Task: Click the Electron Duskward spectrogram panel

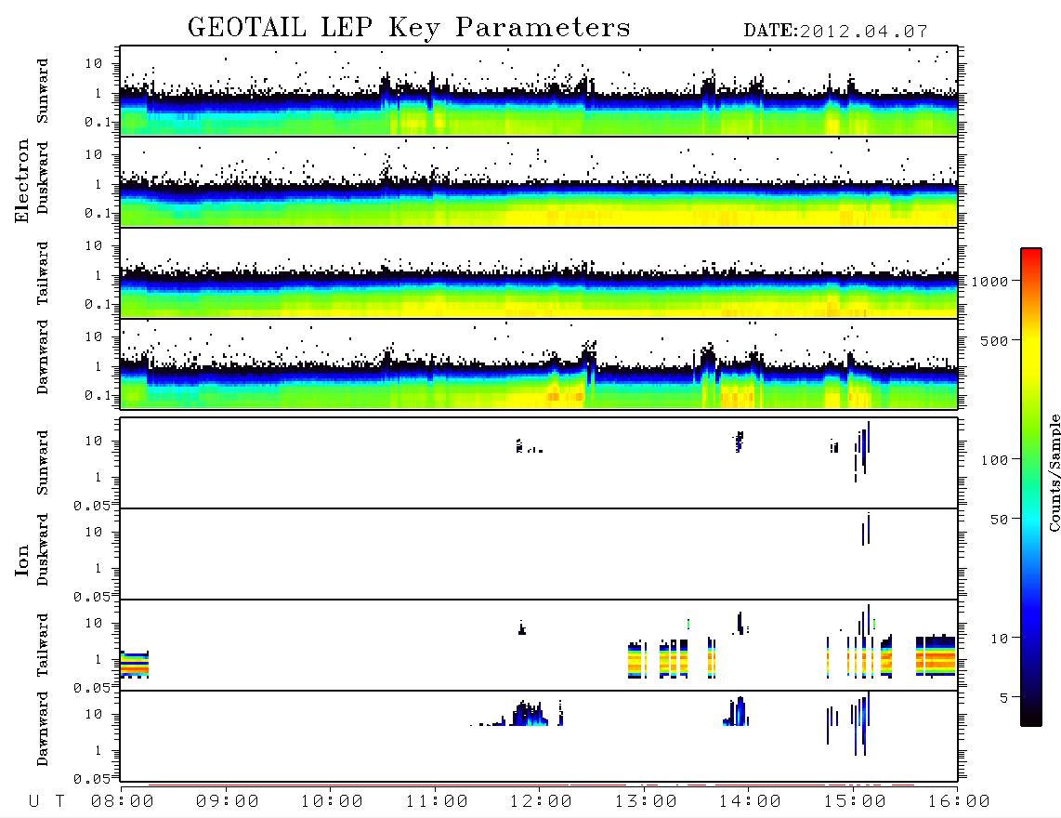Action: point(539,181)
